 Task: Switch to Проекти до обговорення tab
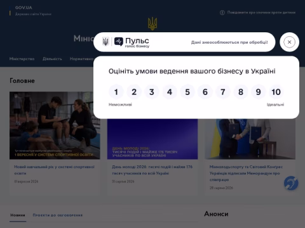[58, 215]
